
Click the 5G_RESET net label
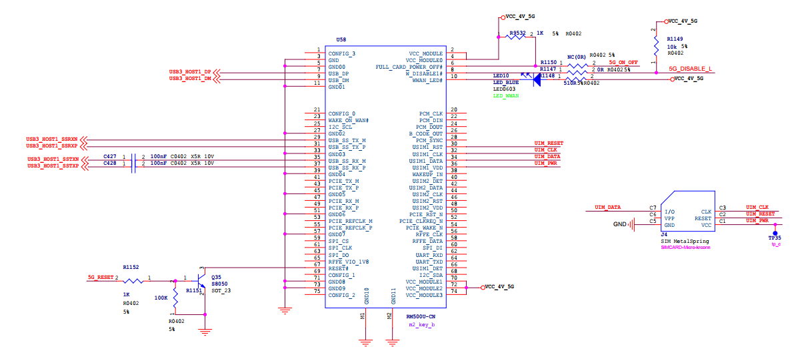tap(100, 278)
